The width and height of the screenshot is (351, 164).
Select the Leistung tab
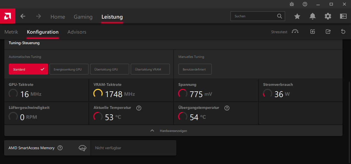112,17
